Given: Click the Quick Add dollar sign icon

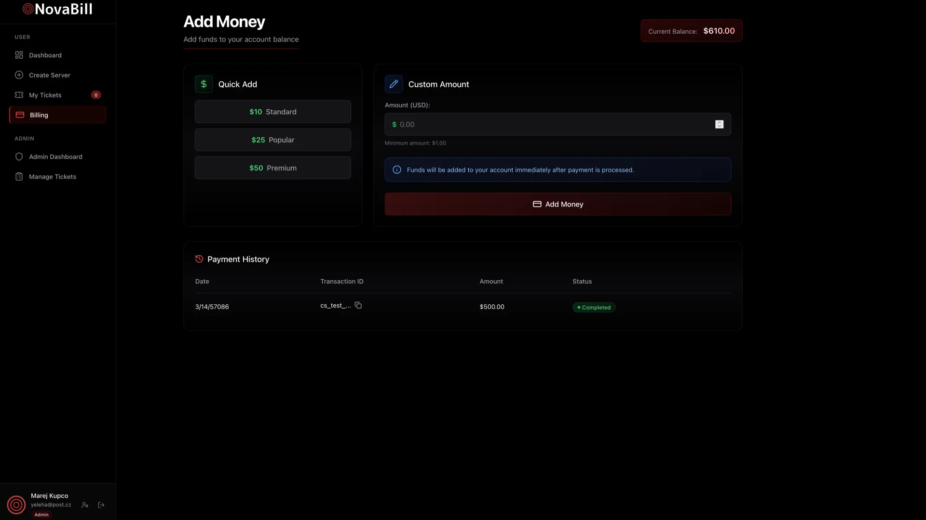Looking at the screenshot, I should [x=204, y=84].
